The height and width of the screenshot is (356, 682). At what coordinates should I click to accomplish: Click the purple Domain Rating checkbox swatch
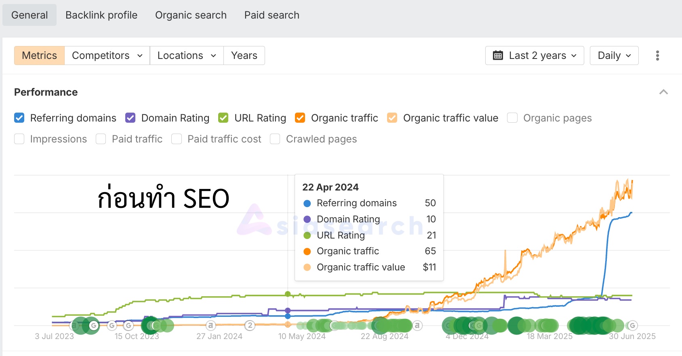(130, 118)
